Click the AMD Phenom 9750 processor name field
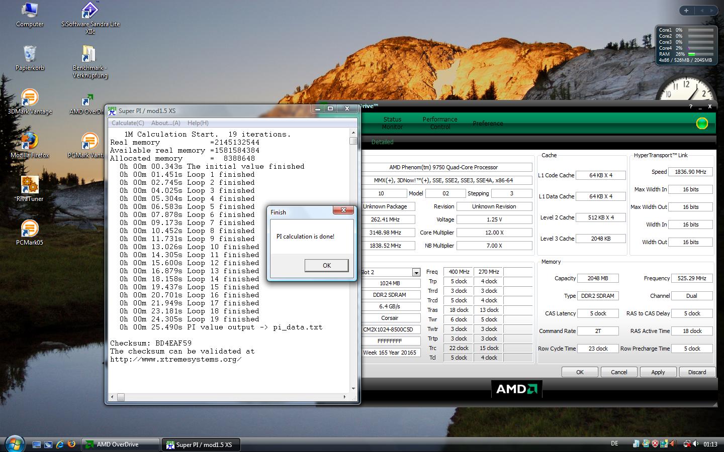Viewport: 724px width, 452px height. click(x=446, y=167)
